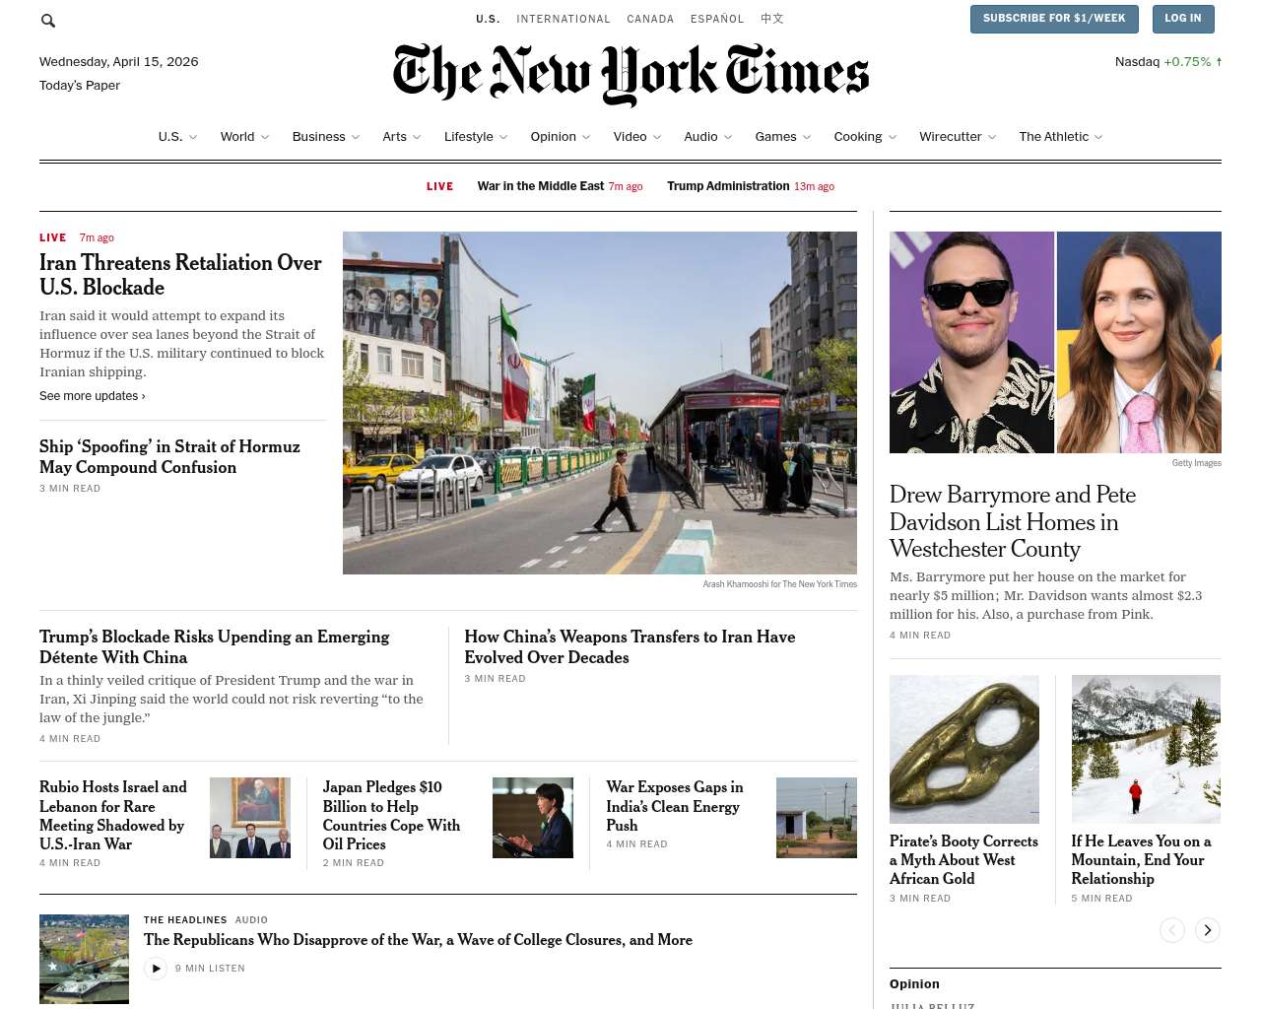Click the previous carousel arrow
1261x1009 pixels.
(1171, 930)
